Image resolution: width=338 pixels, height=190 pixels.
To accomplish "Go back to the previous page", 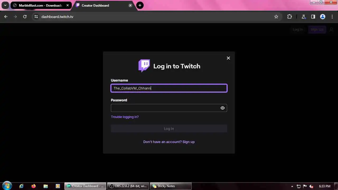I will (6, 17).
